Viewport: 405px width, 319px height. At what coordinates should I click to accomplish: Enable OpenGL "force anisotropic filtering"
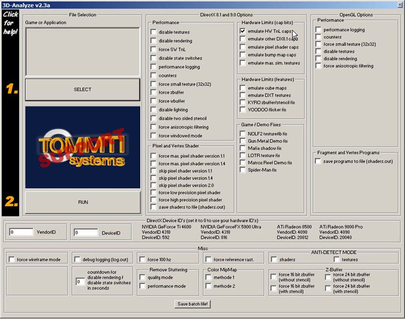(317, 66)
